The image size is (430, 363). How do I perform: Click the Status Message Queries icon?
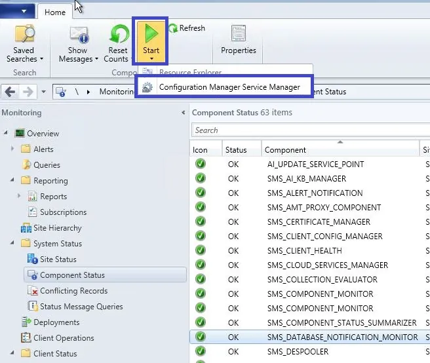(x=32, y=306)
